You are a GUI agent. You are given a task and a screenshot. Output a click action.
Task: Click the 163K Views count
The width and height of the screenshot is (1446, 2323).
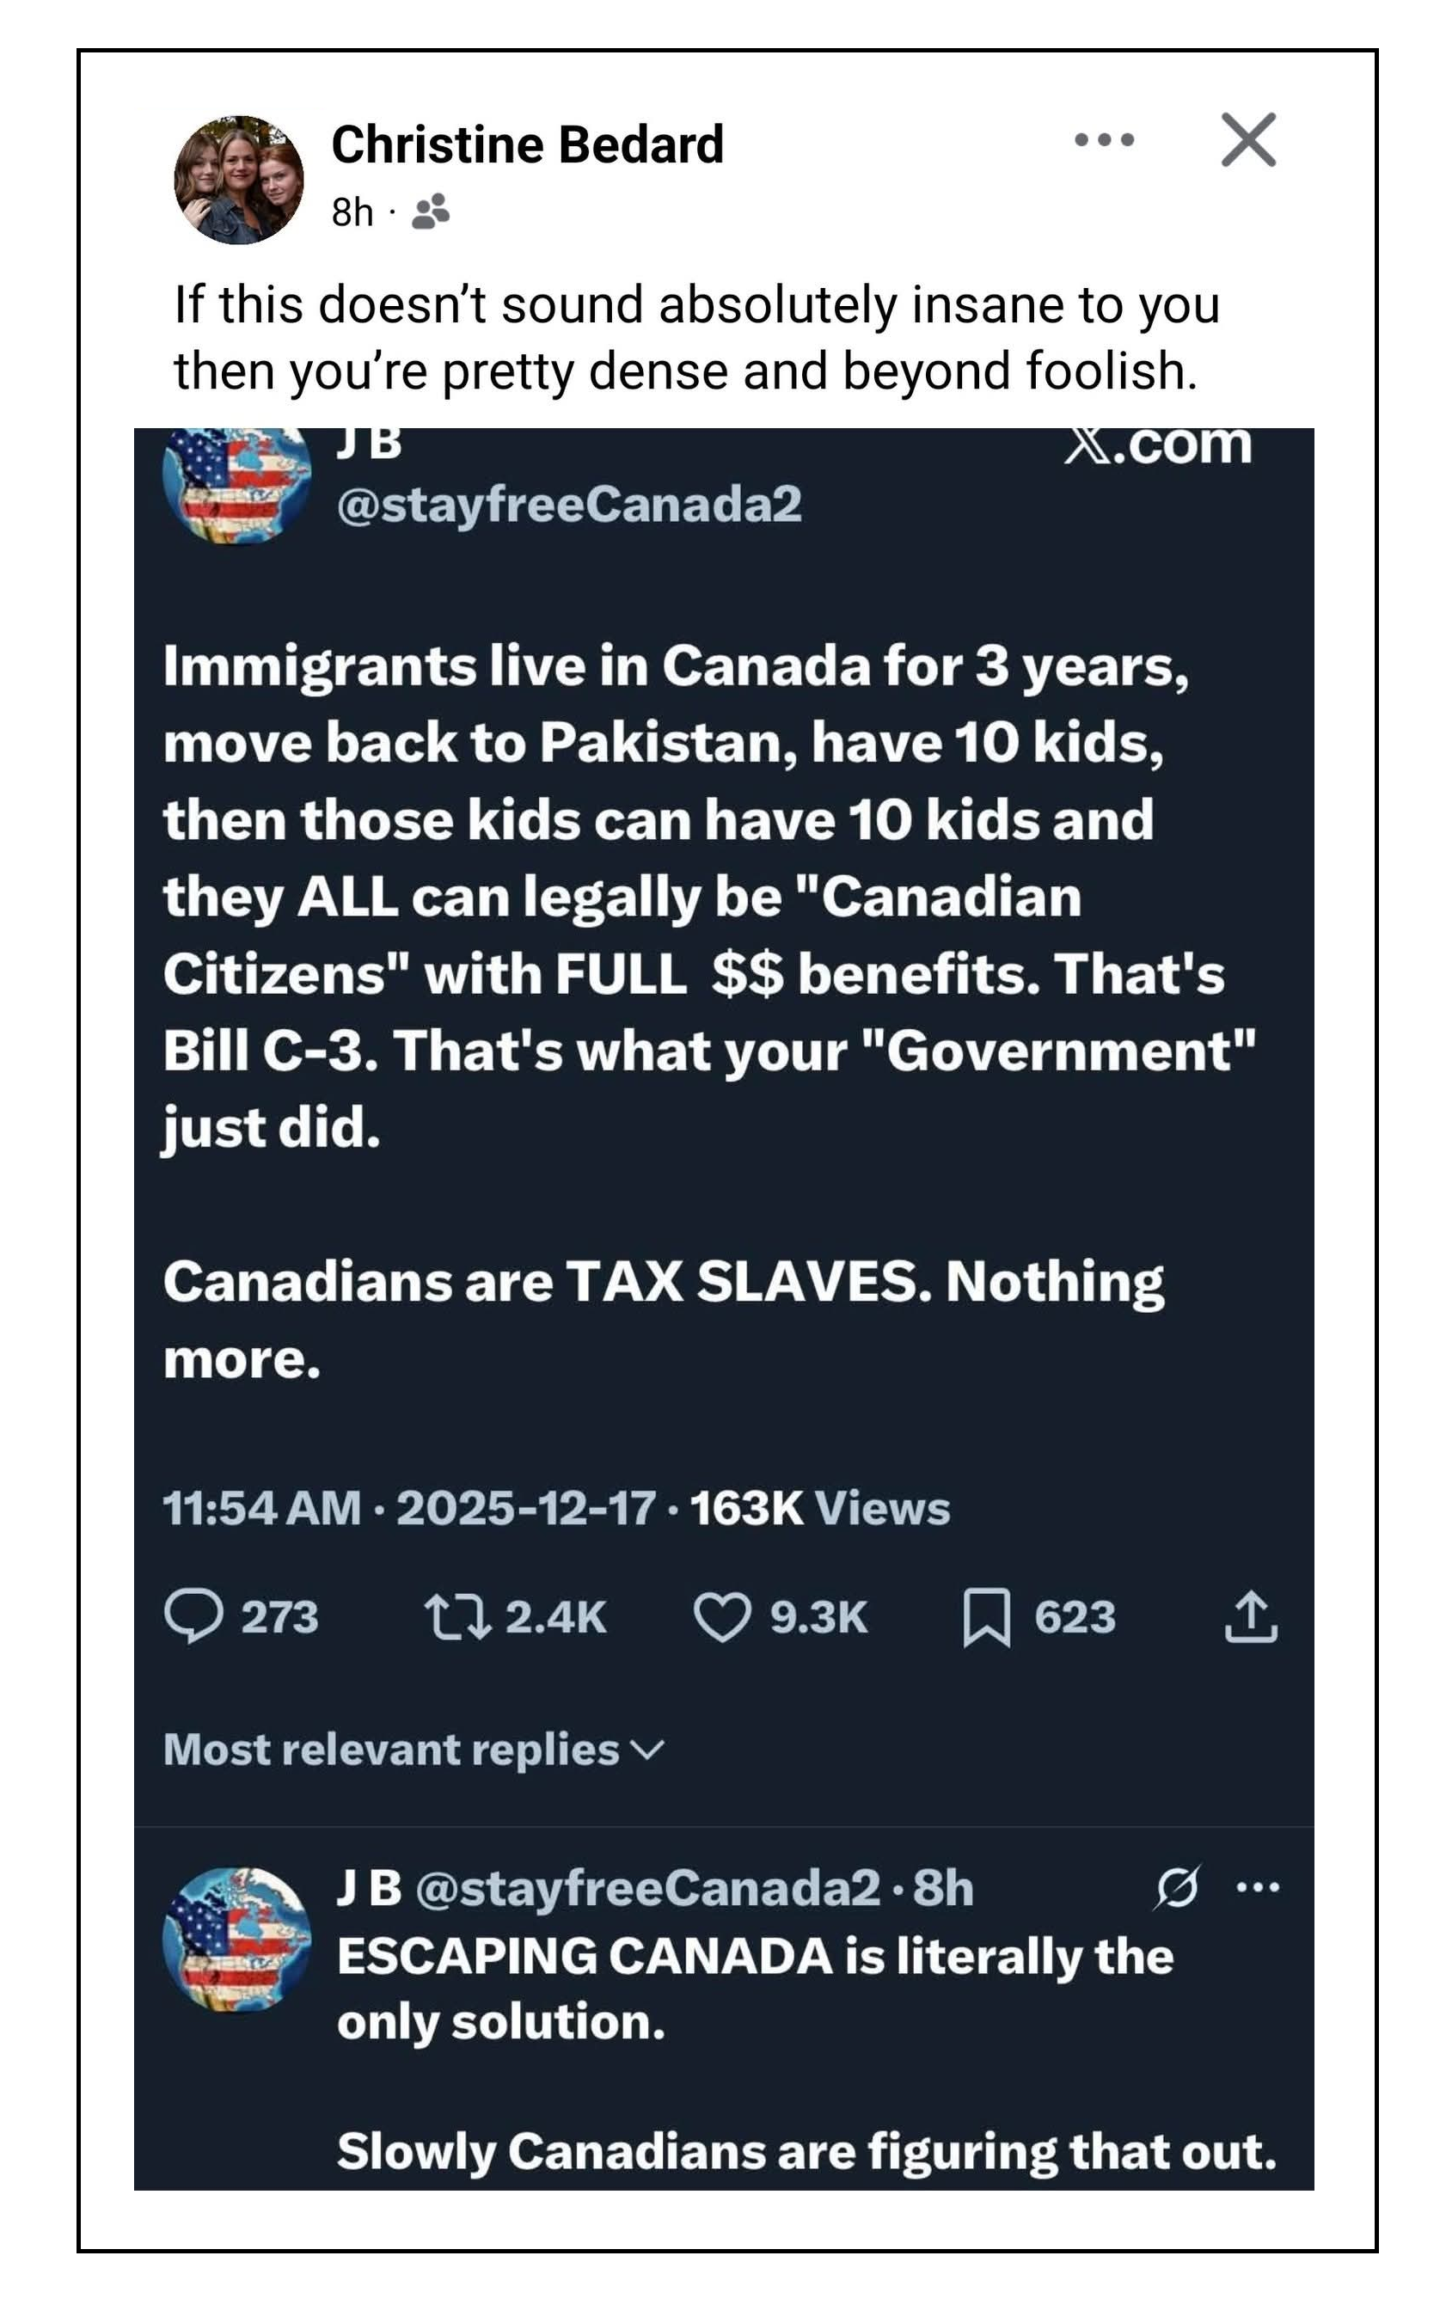pos(819,1508)
